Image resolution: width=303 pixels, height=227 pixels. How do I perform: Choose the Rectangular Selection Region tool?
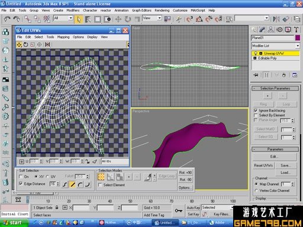click(98, 20)
